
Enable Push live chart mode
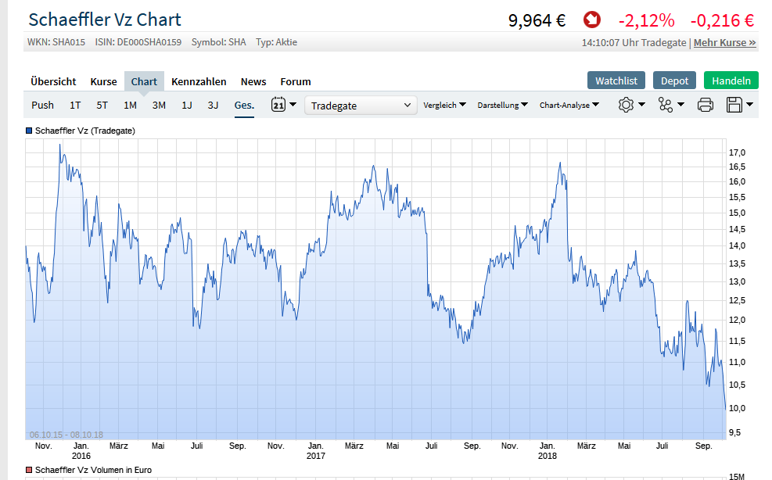pyautogui.click(x=42, y=106)
